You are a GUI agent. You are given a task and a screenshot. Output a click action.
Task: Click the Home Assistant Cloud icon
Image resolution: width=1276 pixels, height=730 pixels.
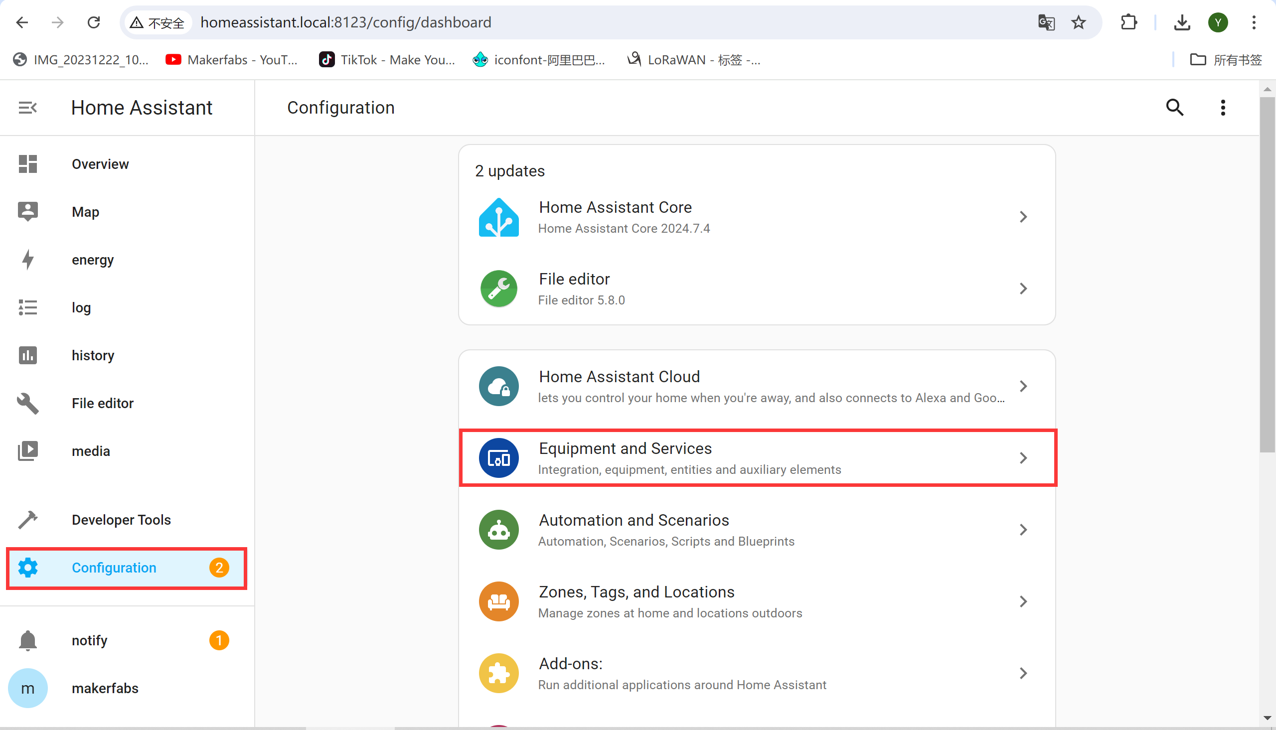[x=498, y=386]
